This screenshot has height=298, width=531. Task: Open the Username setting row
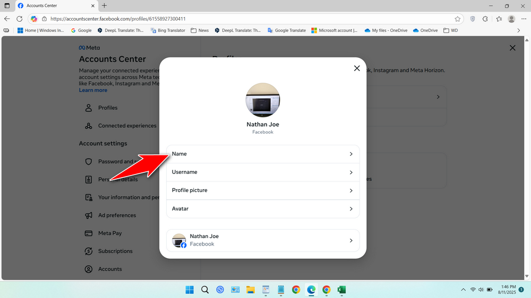tap(263, 172)
